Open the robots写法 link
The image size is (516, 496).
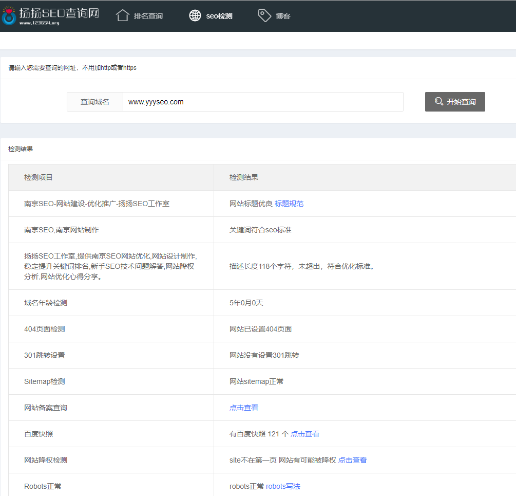(x=283, y=486)
